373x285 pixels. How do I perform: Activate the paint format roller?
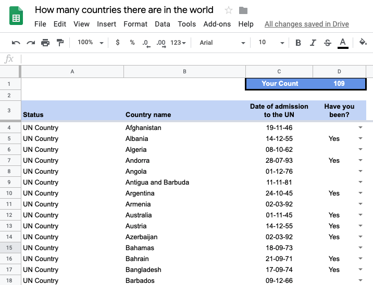pyautogui.click(x=60, y=43)
